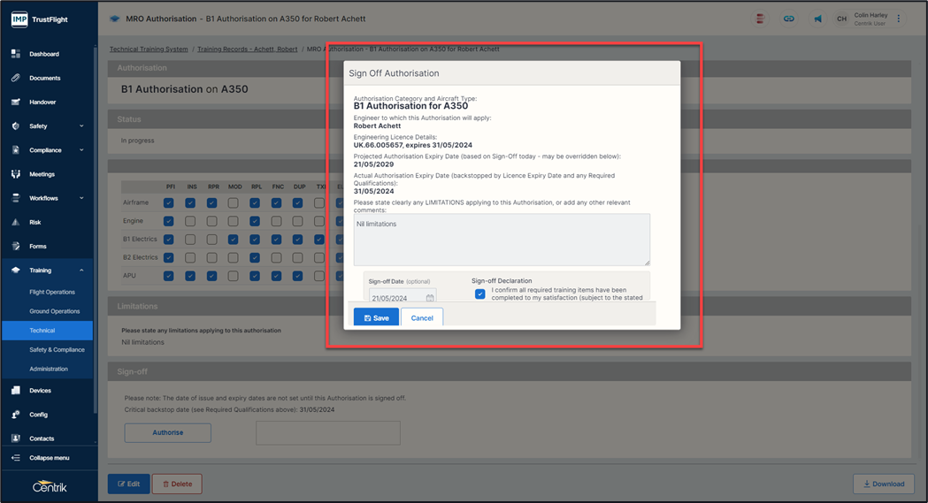The image size is (928, 503).
Task: Click the Documents paperclip icon
Action: pyautogui.click(x=16, y=78)
